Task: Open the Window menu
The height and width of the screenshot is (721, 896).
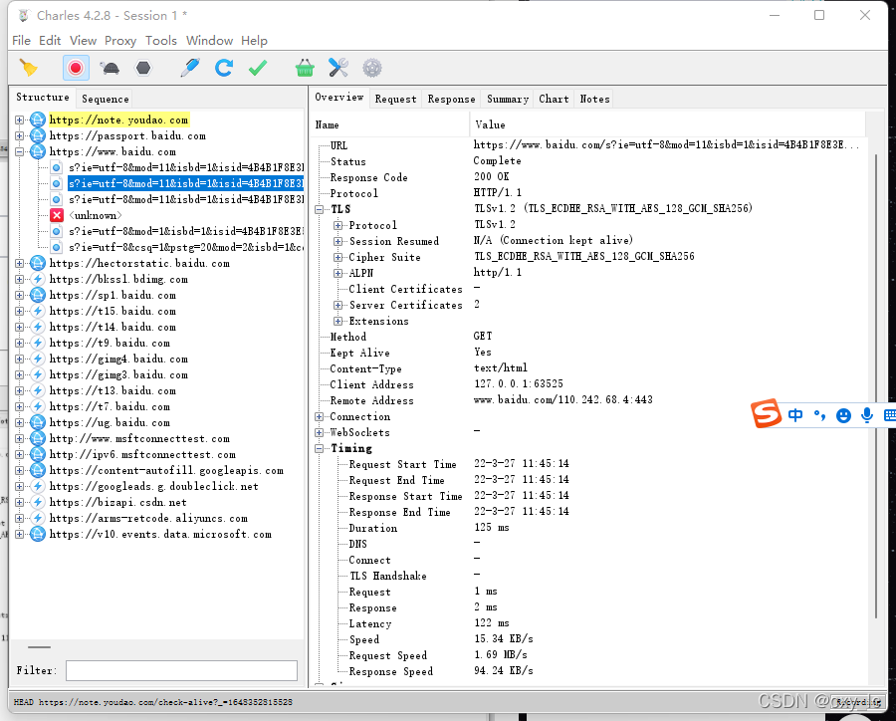Action: click(x=209, y=41)
